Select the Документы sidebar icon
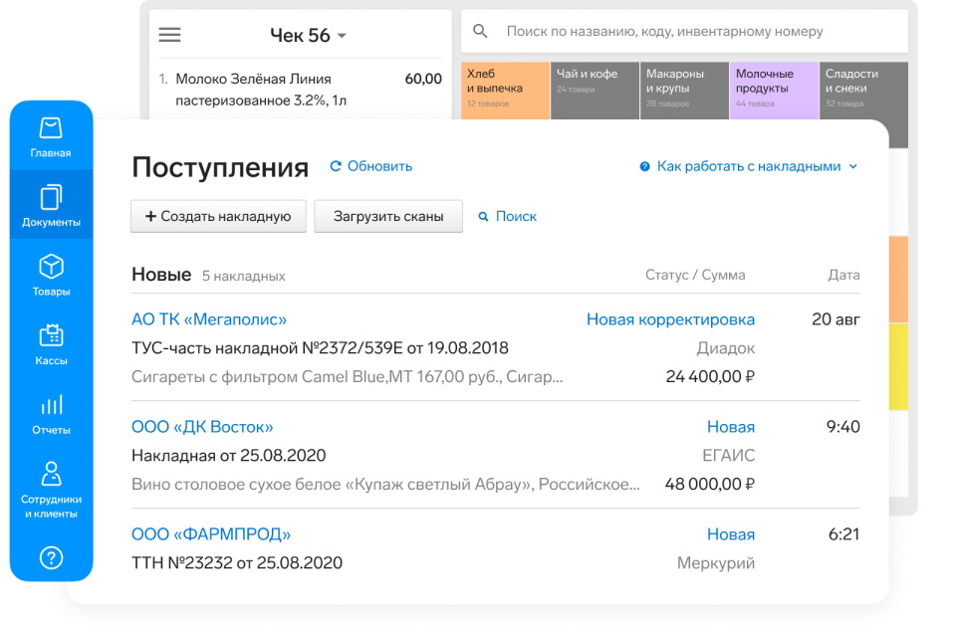The image size is (956, 633). click(51, 205)
